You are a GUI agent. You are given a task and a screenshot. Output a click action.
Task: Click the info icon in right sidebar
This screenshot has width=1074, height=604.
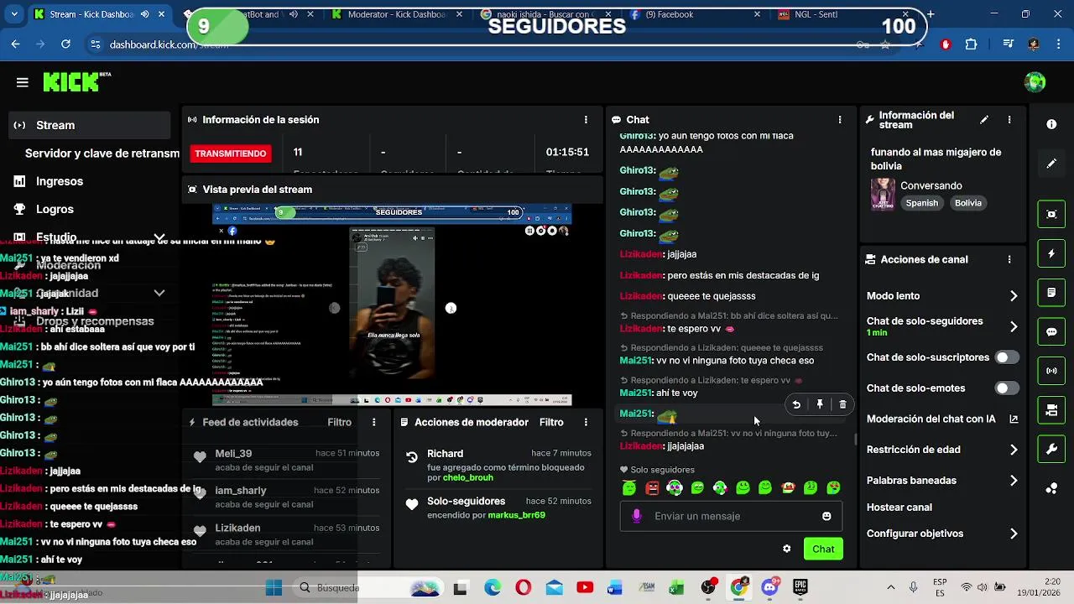(x=1051, y=124)
